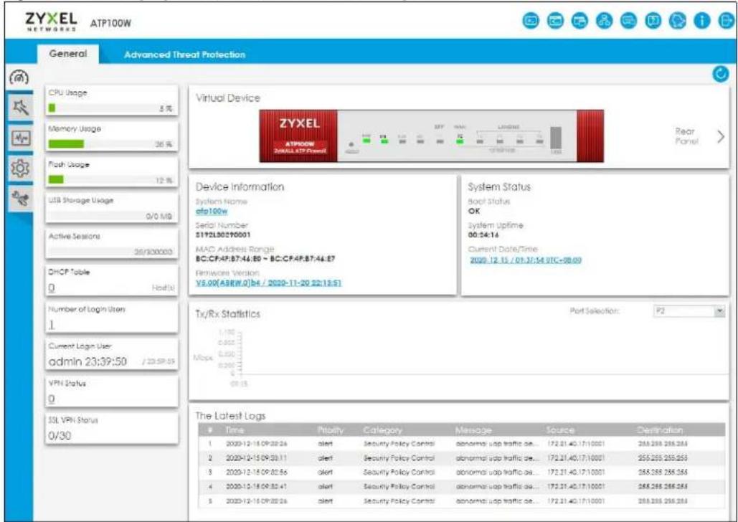Screen dimensions: 738x522
Task: Click the Current Login User admin entry
Action: point(87,361)
